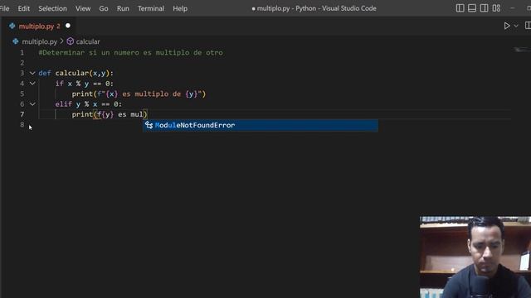Click the class icon beside ModuleNotFoundError

click(x=149, y=125)
